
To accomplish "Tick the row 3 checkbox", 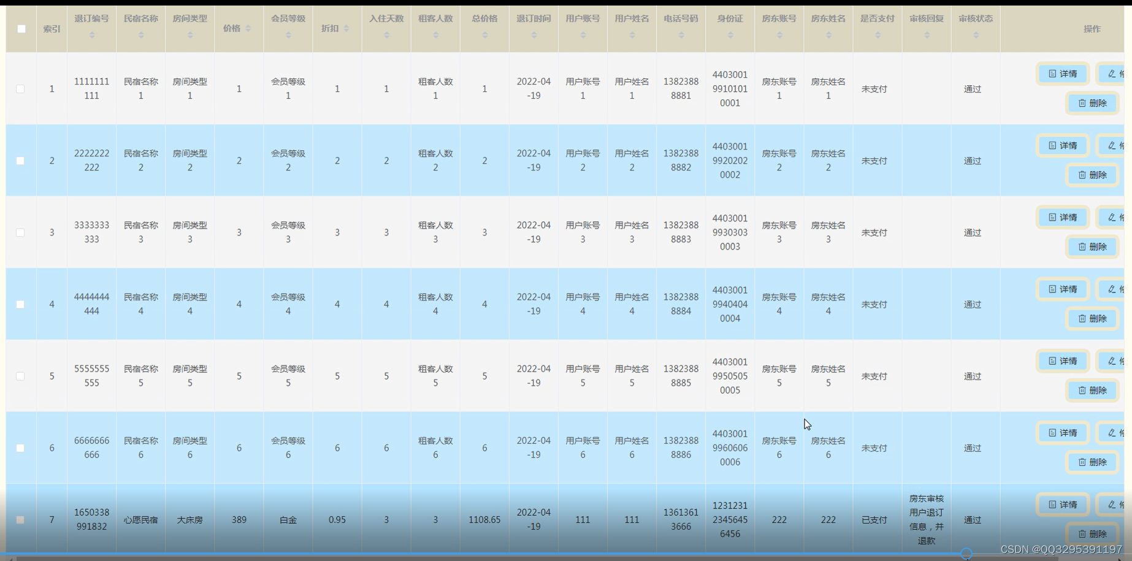I will tap(20, 232).
